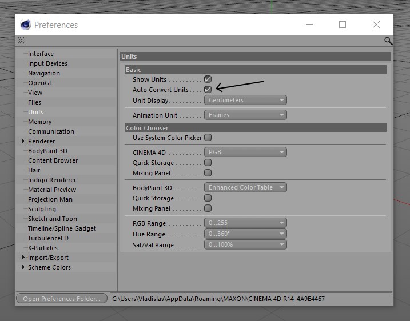410x321 pixels.
Task: Uncheck Auto Convert Units
Action: click(x=208, y=89)
